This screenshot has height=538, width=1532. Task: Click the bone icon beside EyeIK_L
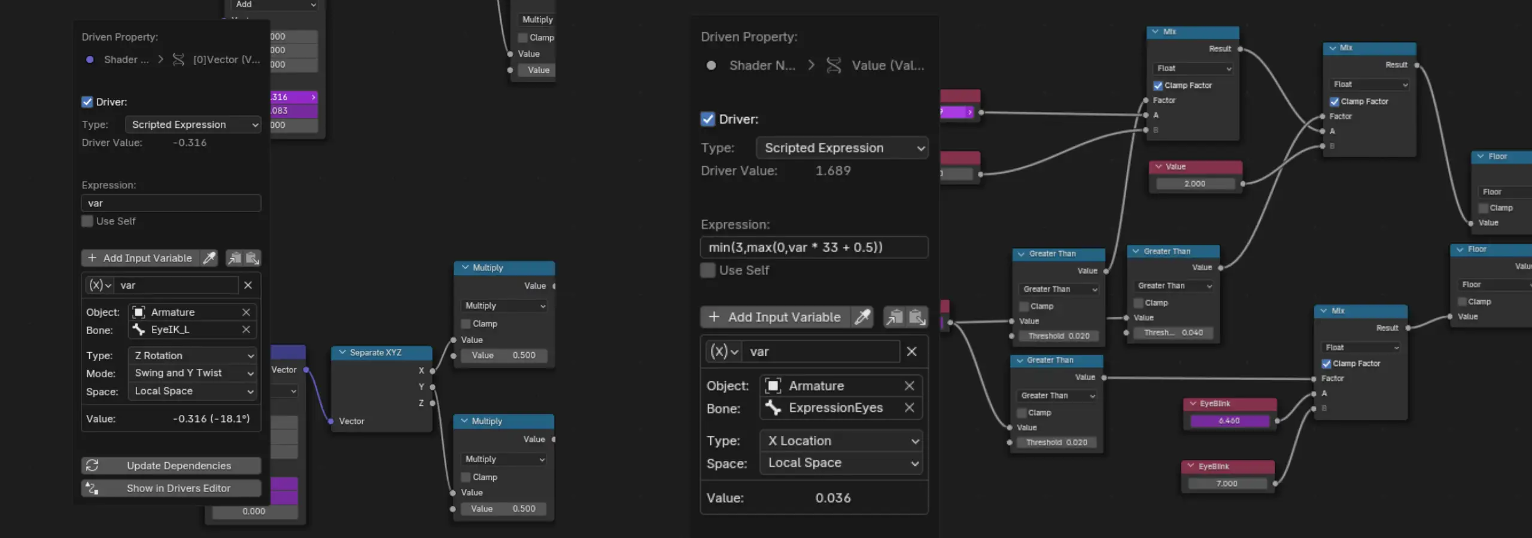pos(139,329)
